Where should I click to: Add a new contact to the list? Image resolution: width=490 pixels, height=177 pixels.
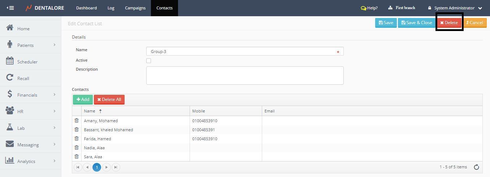(x=83, y=99)
